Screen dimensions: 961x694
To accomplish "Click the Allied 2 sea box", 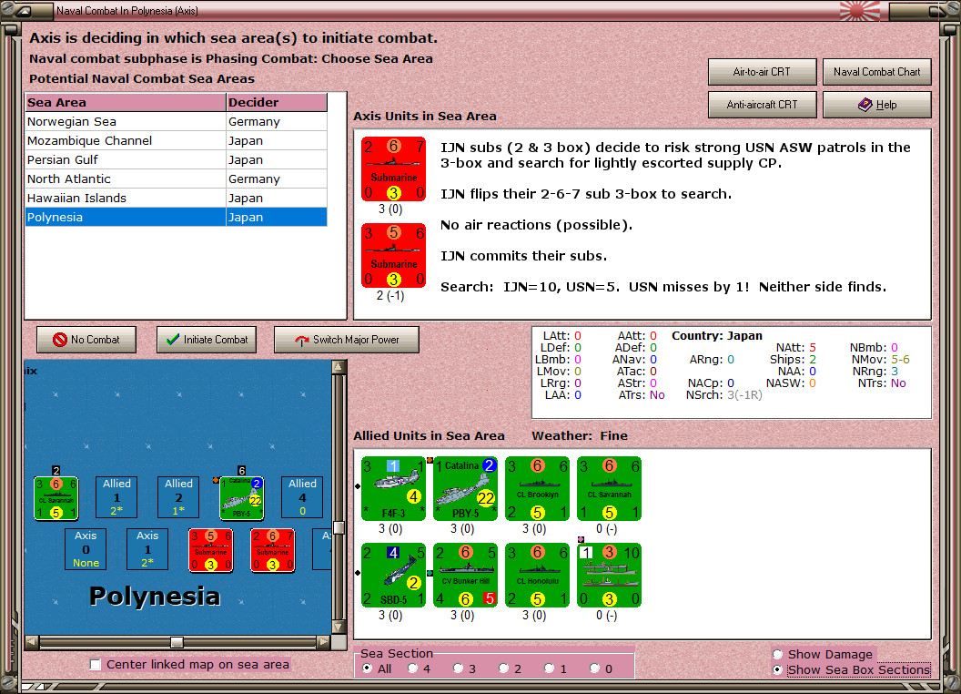I will (x=178, y=497).
